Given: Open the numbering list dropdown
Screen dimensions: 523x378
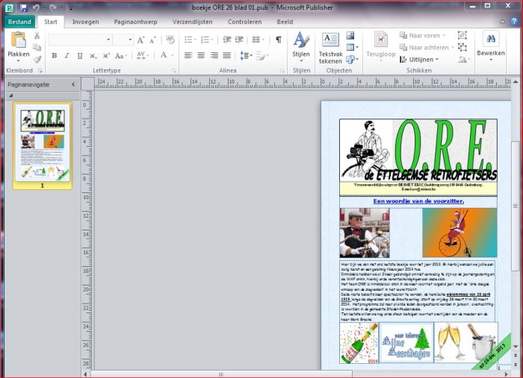Looking at the screenshot, I should tap(211, 40).
